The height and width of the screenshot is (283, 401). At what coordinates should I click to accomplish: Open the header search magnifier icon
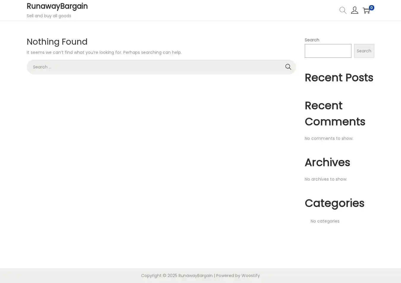(343, 10)
